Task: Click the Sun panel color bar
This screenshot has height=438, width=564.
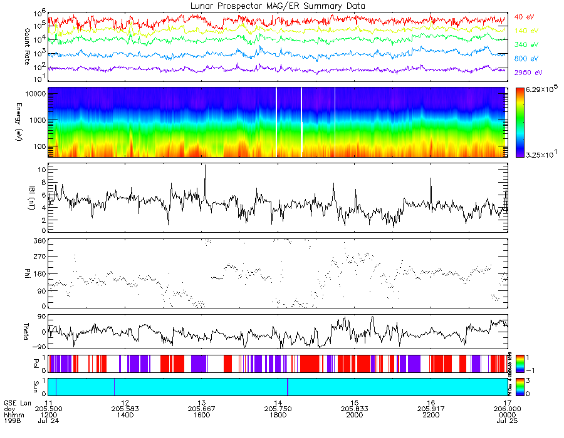Action: [520, 387]
